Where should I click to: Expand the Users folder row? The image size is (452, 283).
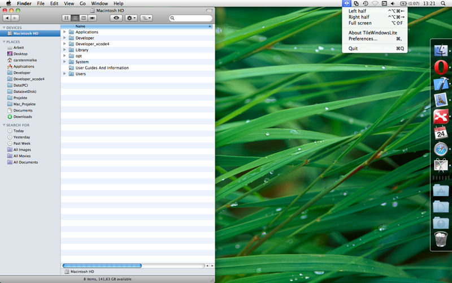click(64, 74)
